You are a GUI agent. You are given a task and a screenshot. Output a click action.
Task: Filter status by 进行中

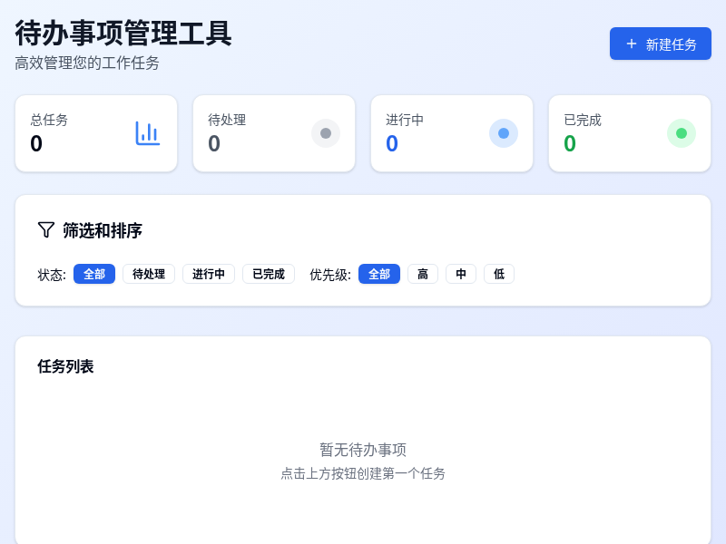[209, 274]
